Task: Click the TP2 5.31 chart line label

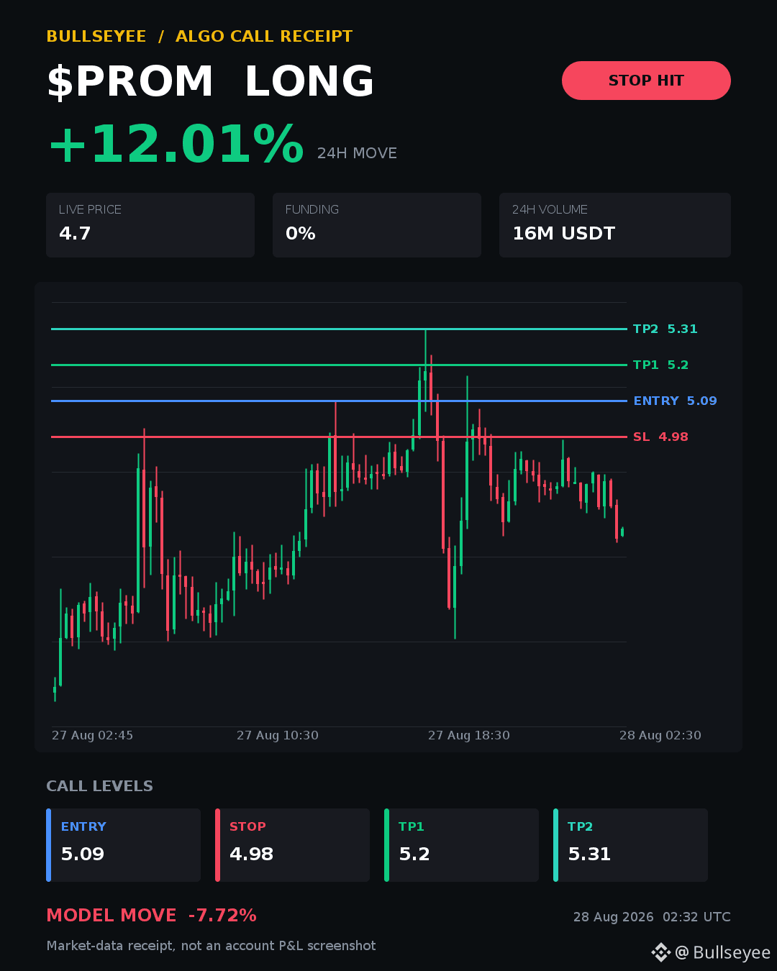Action: (x=665, y=329)
